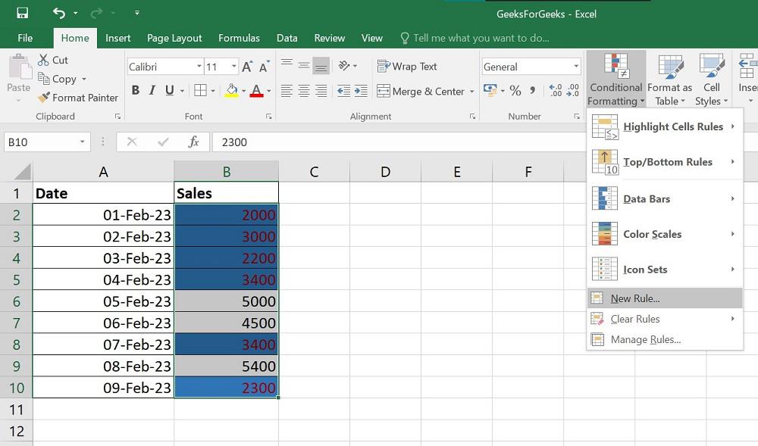
Task: Expand the General number format dropdown
Action: 576,67
